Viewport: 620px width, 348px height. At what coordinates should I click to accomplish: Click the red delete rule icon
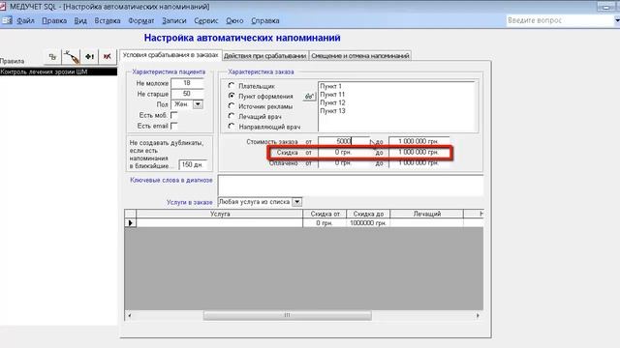coord(108,57)
